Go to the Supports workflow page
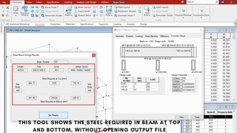This screenshot has width=237, height=133. coord(103,24)
